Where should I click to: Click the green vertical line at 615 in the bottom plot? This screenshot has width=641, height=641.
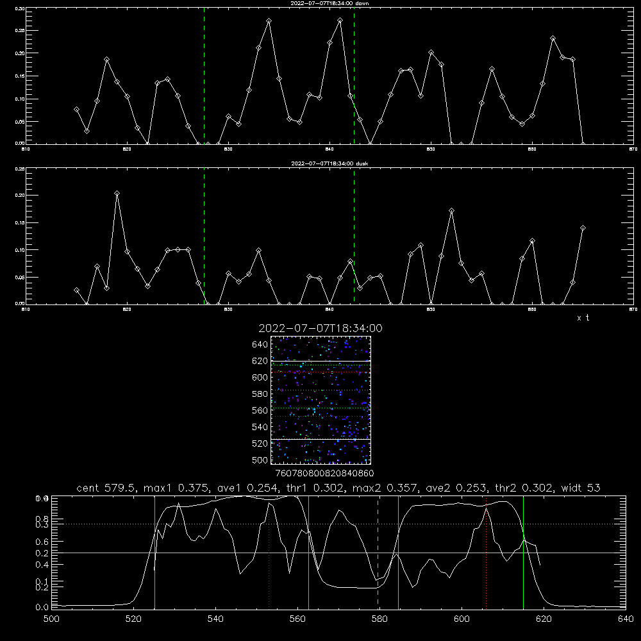tap(523, 553)
